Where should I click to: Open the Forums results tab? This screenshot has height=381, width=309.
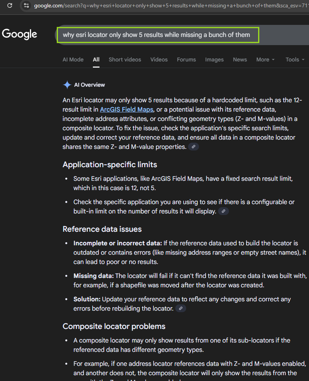(186, 59)
